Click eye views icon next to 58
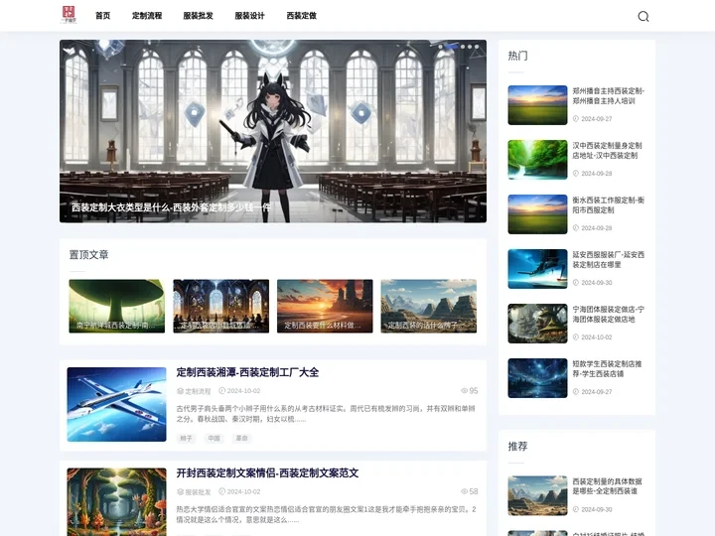Viewport: 715px width, 536px height. (464, 491)
